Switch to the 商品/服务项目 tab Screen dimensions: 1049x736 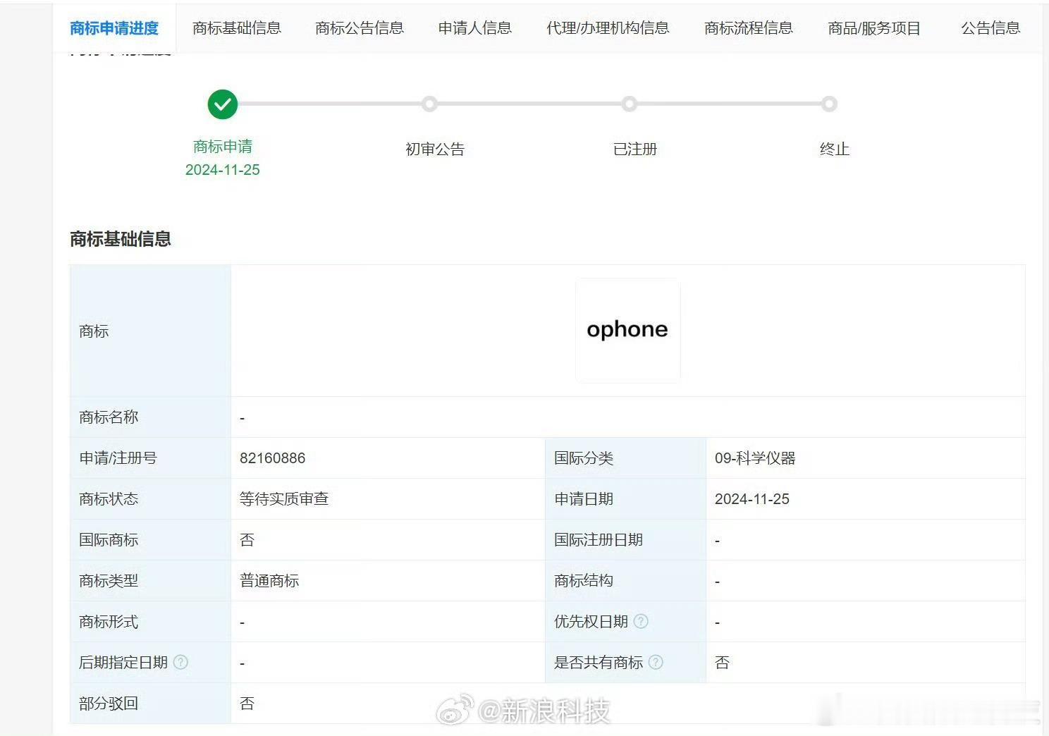[874, 28]
